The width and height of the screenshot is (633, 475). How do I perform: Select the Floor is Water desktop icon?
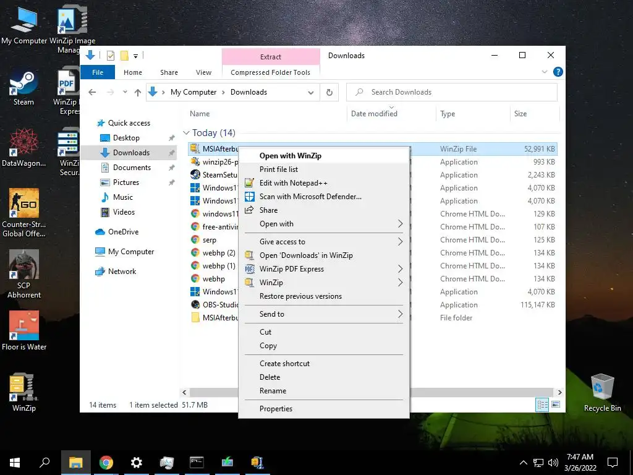(24, 331)
